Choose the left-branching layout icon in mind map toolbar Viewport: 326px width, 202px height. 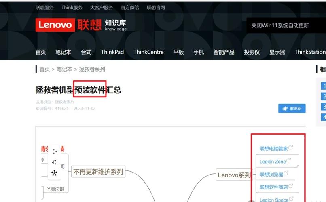pyautogui.click(x=54, y=162)
